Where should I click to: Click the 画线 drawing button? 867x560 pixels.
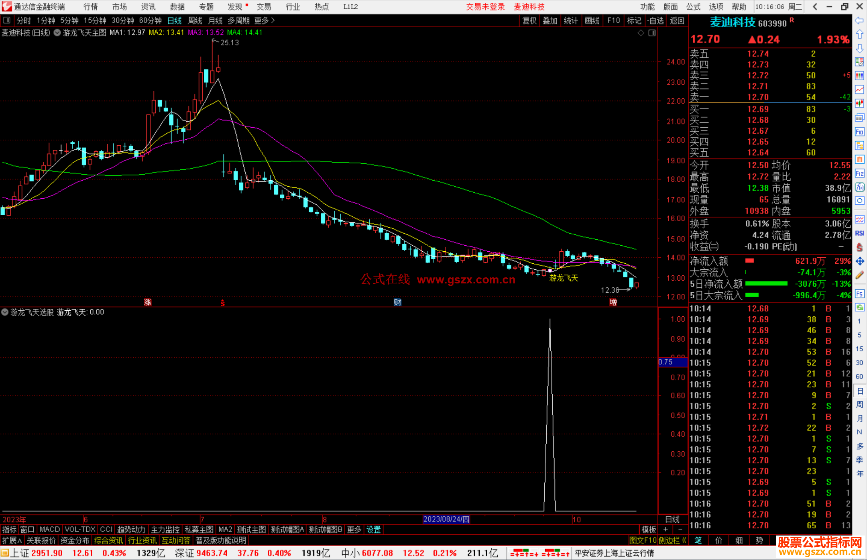(x=592, y=20)
